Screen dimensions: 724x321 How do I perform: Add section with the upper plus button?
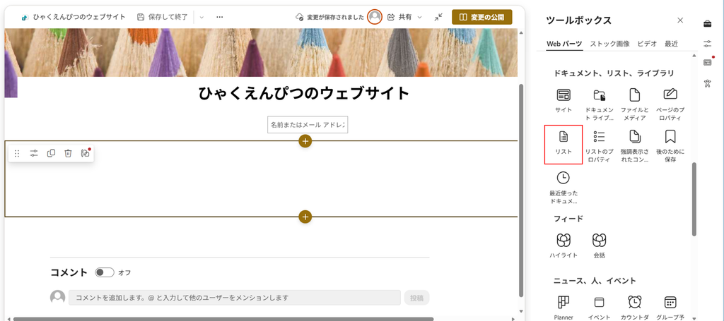click(x=305, y=140)
